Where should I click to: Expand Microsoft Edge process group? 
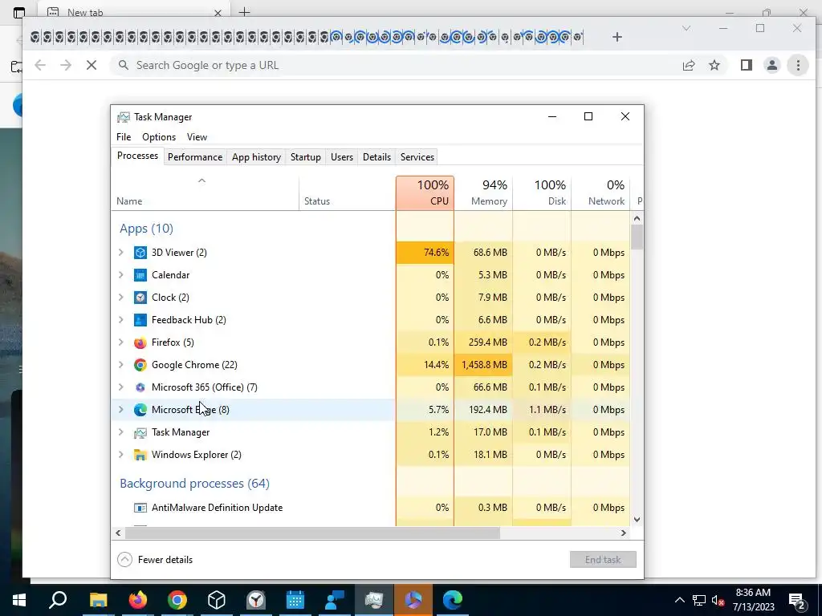[x=121, y=410]
